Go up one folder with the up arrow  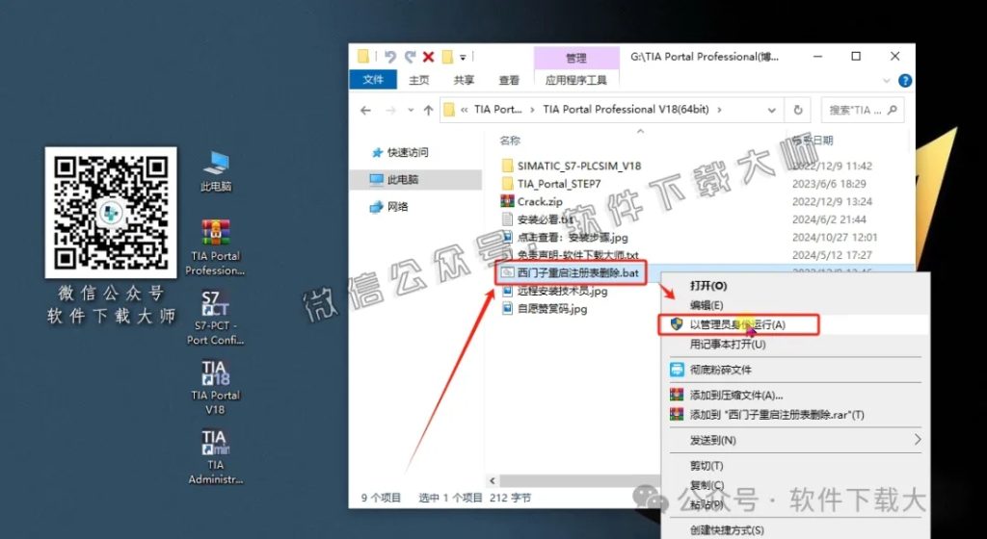(x=429, y=110)
